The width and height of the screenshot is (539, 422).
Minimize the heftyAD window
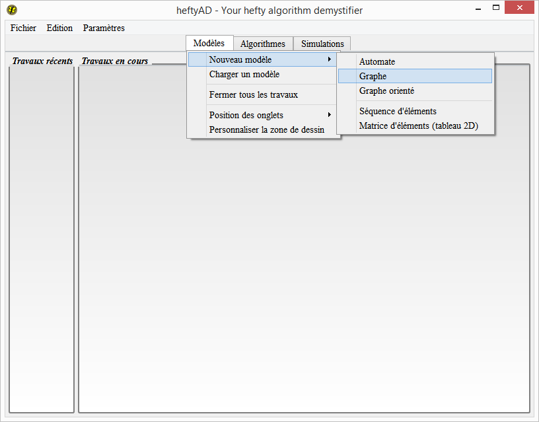[478, 9]
